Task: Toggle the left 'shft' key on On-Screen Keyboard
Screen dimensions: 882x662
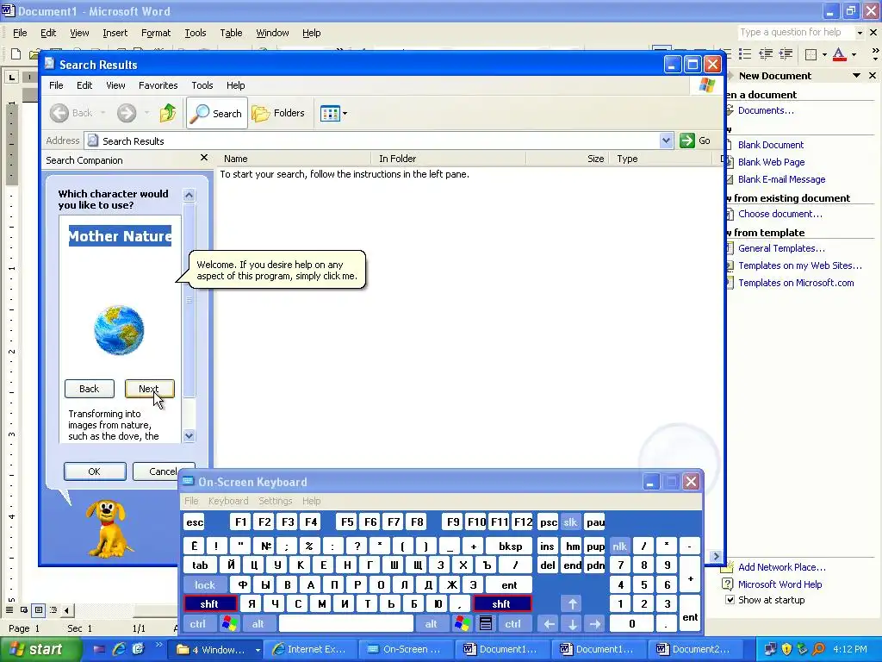Action: point(209,604)
